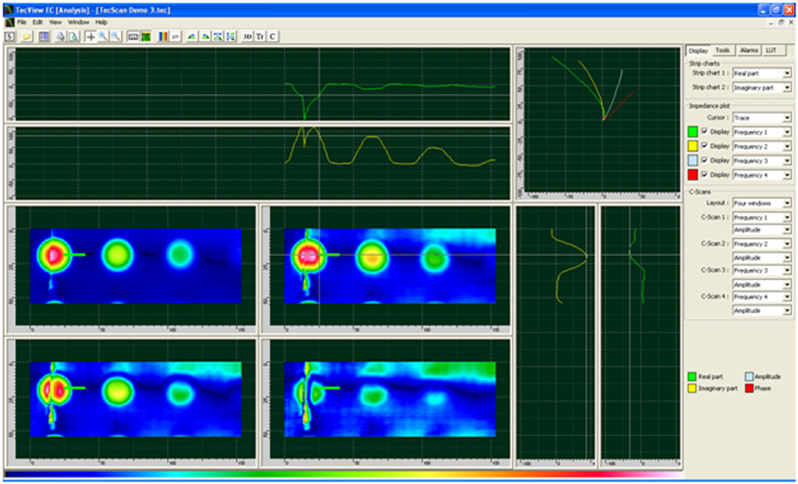Select the Display tab
Screen dimensions: 798x484
[x=698, y=51]
